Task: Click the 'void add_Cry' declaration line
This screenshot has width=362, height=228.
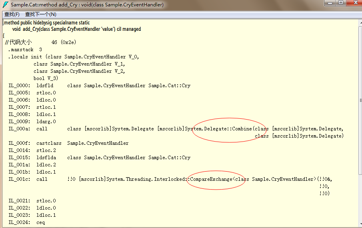Action: pos(76,29)
